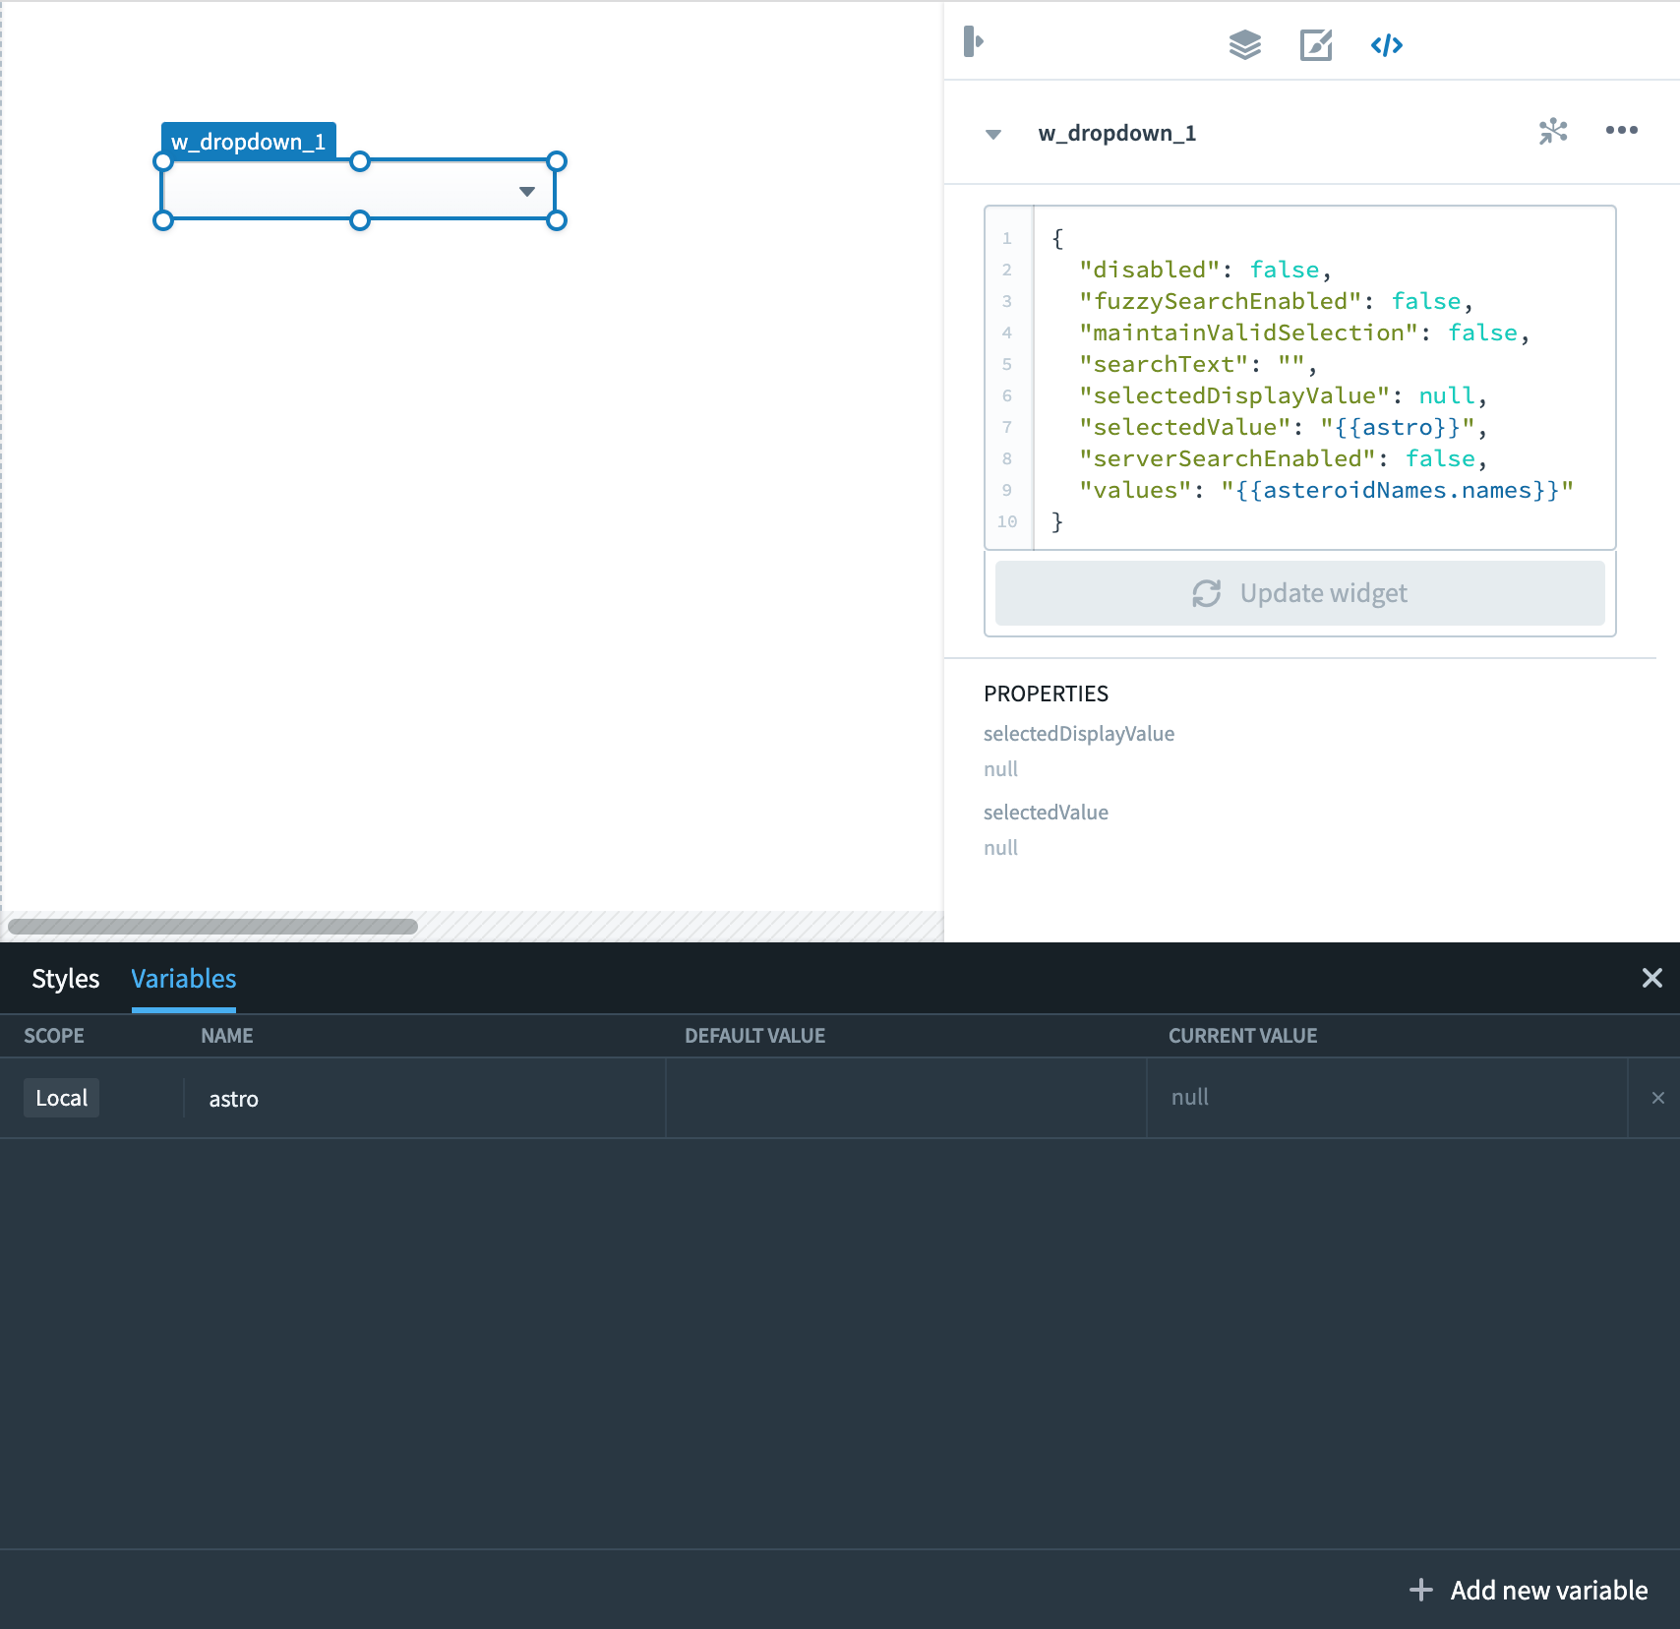Click the SCOPE column header
Viewport: 1680px width, 1629px height.
point(54,1036)
